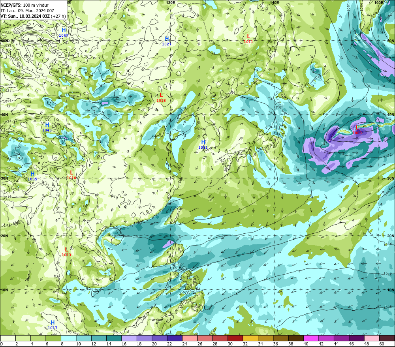Viewport: 395px width, 347px height.
Task: Select the high pressure H marker labeled 1035
Action: pyautogui.click(x=32, y=174)
